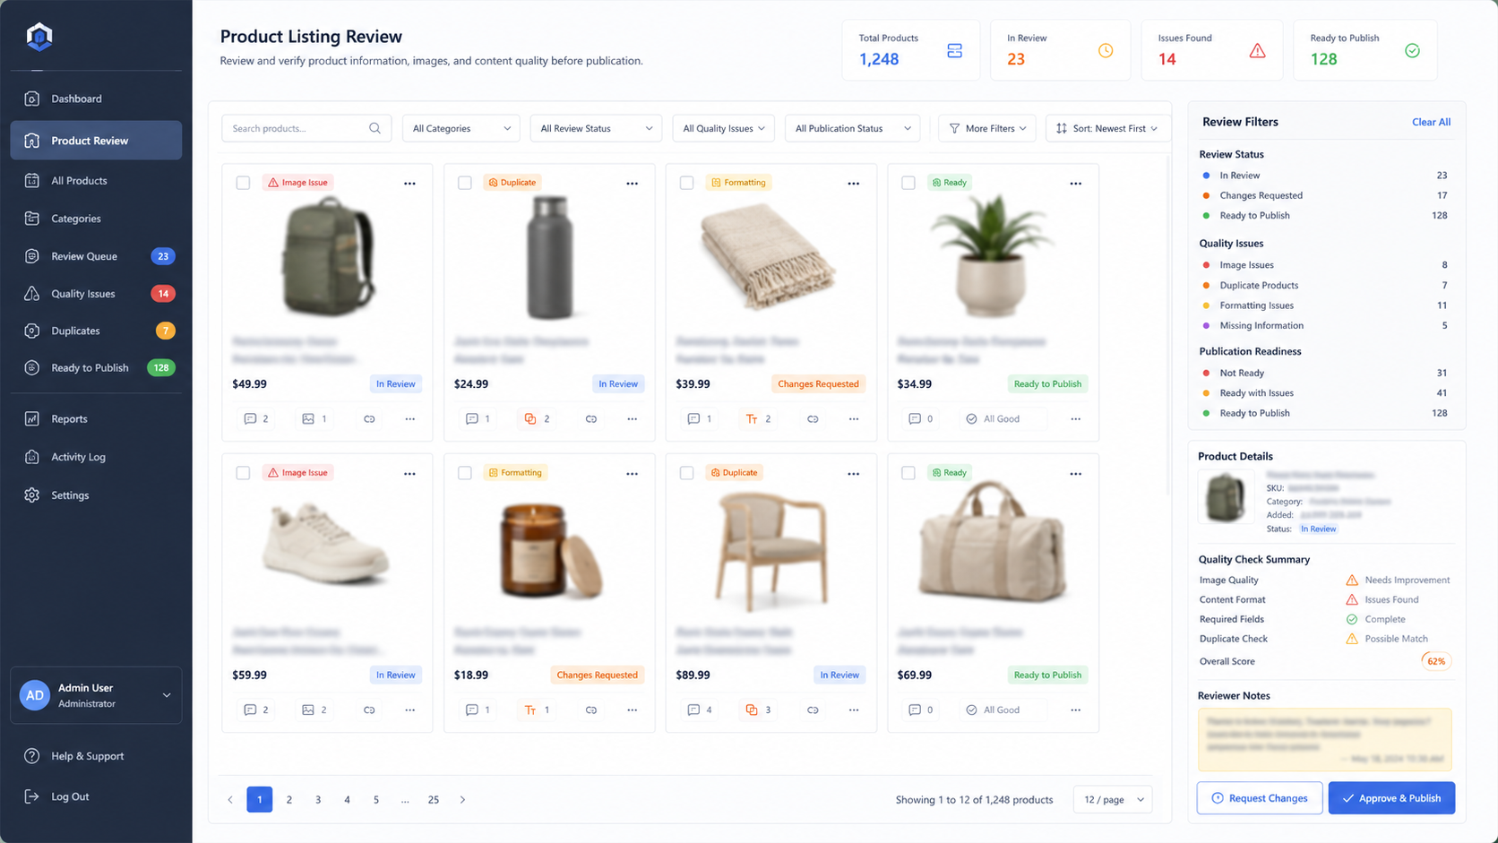Select the $24.99 bottle product checkbox

click(464, 183)
